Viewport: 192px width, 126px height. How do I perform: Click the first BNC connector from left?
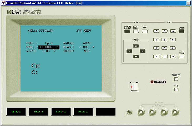click(141, 112)
